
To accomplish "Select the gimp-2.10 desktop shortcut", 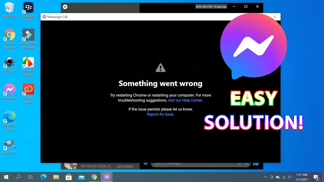I will coord(10,147).
